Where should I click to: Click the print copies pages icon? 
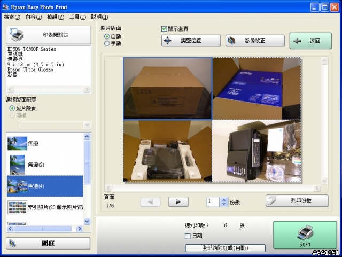[x=272, y=200]
